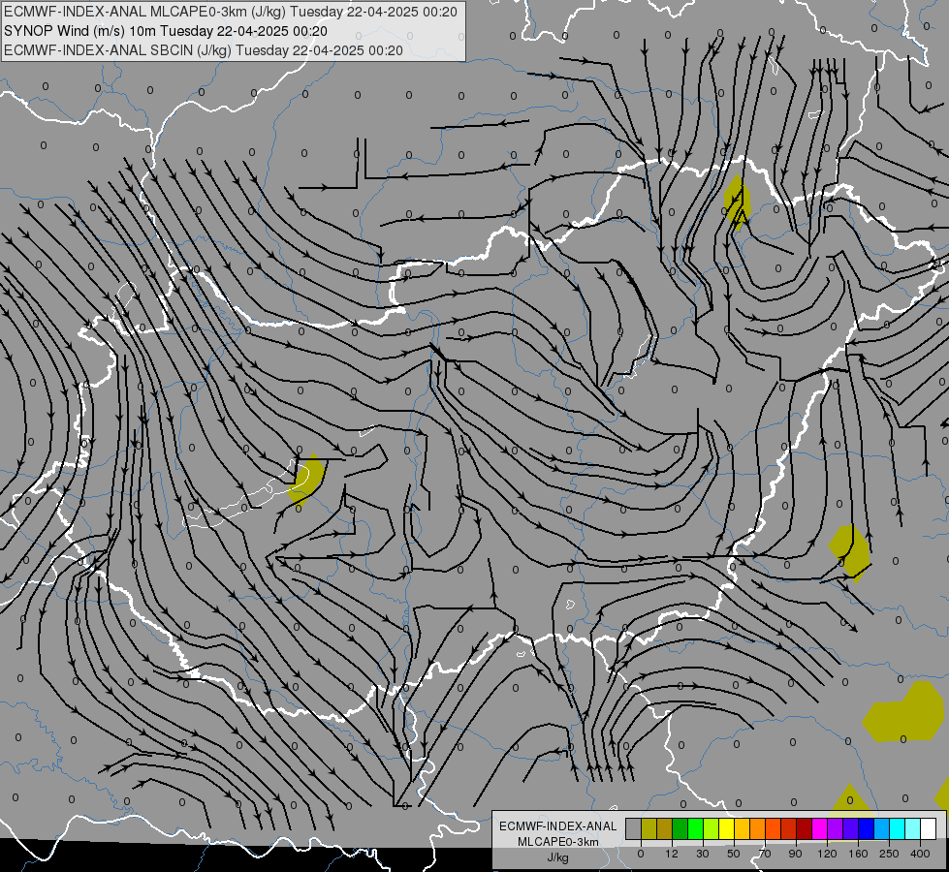Click the legend value 400
The width and height of the screenshot is (949, 872).
[920, 854]
